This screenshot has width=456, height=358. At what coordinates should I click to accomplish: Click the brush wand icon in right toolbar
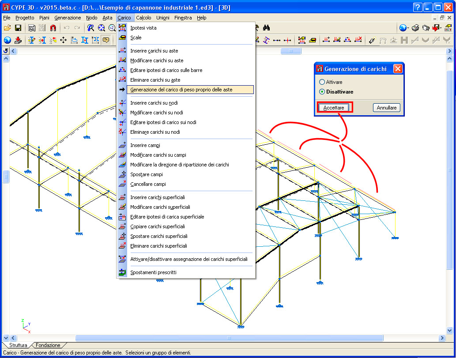372,40
